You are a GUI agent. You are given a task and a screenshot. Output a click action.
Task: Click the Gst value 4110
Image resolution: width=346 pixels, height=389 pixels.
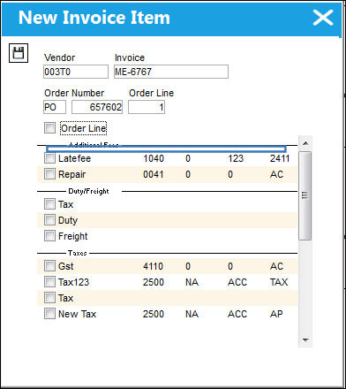(x=153, y=266)
